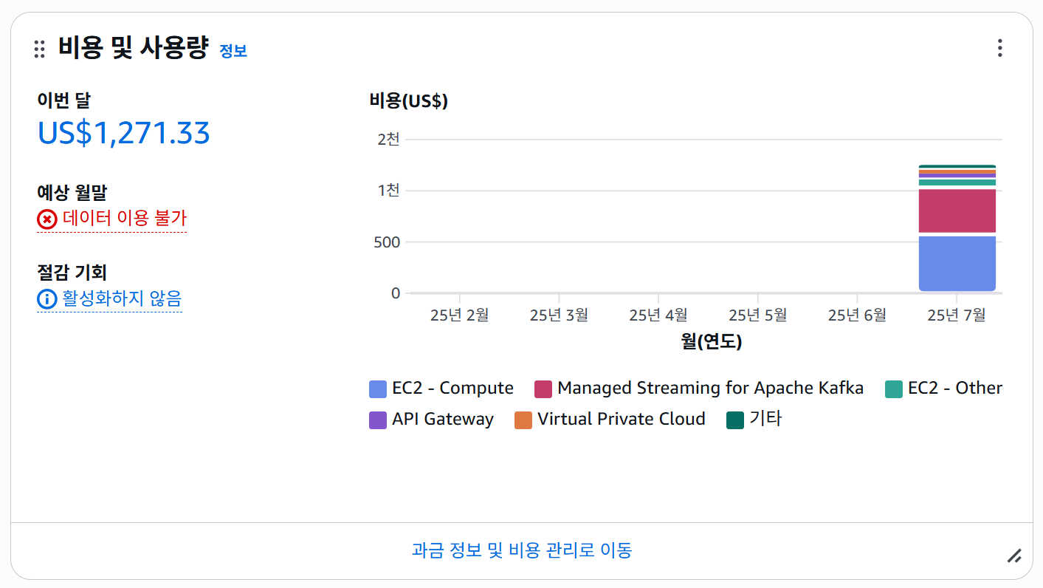Screen dimensions: 1043x588
Task: Go to 과금 정보 및 비용 관리로 이동
Action: tap(521, 550)
